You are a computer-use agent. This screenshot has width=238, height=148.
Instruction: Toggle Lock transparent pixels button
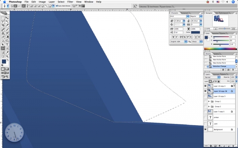pos(210,81)
